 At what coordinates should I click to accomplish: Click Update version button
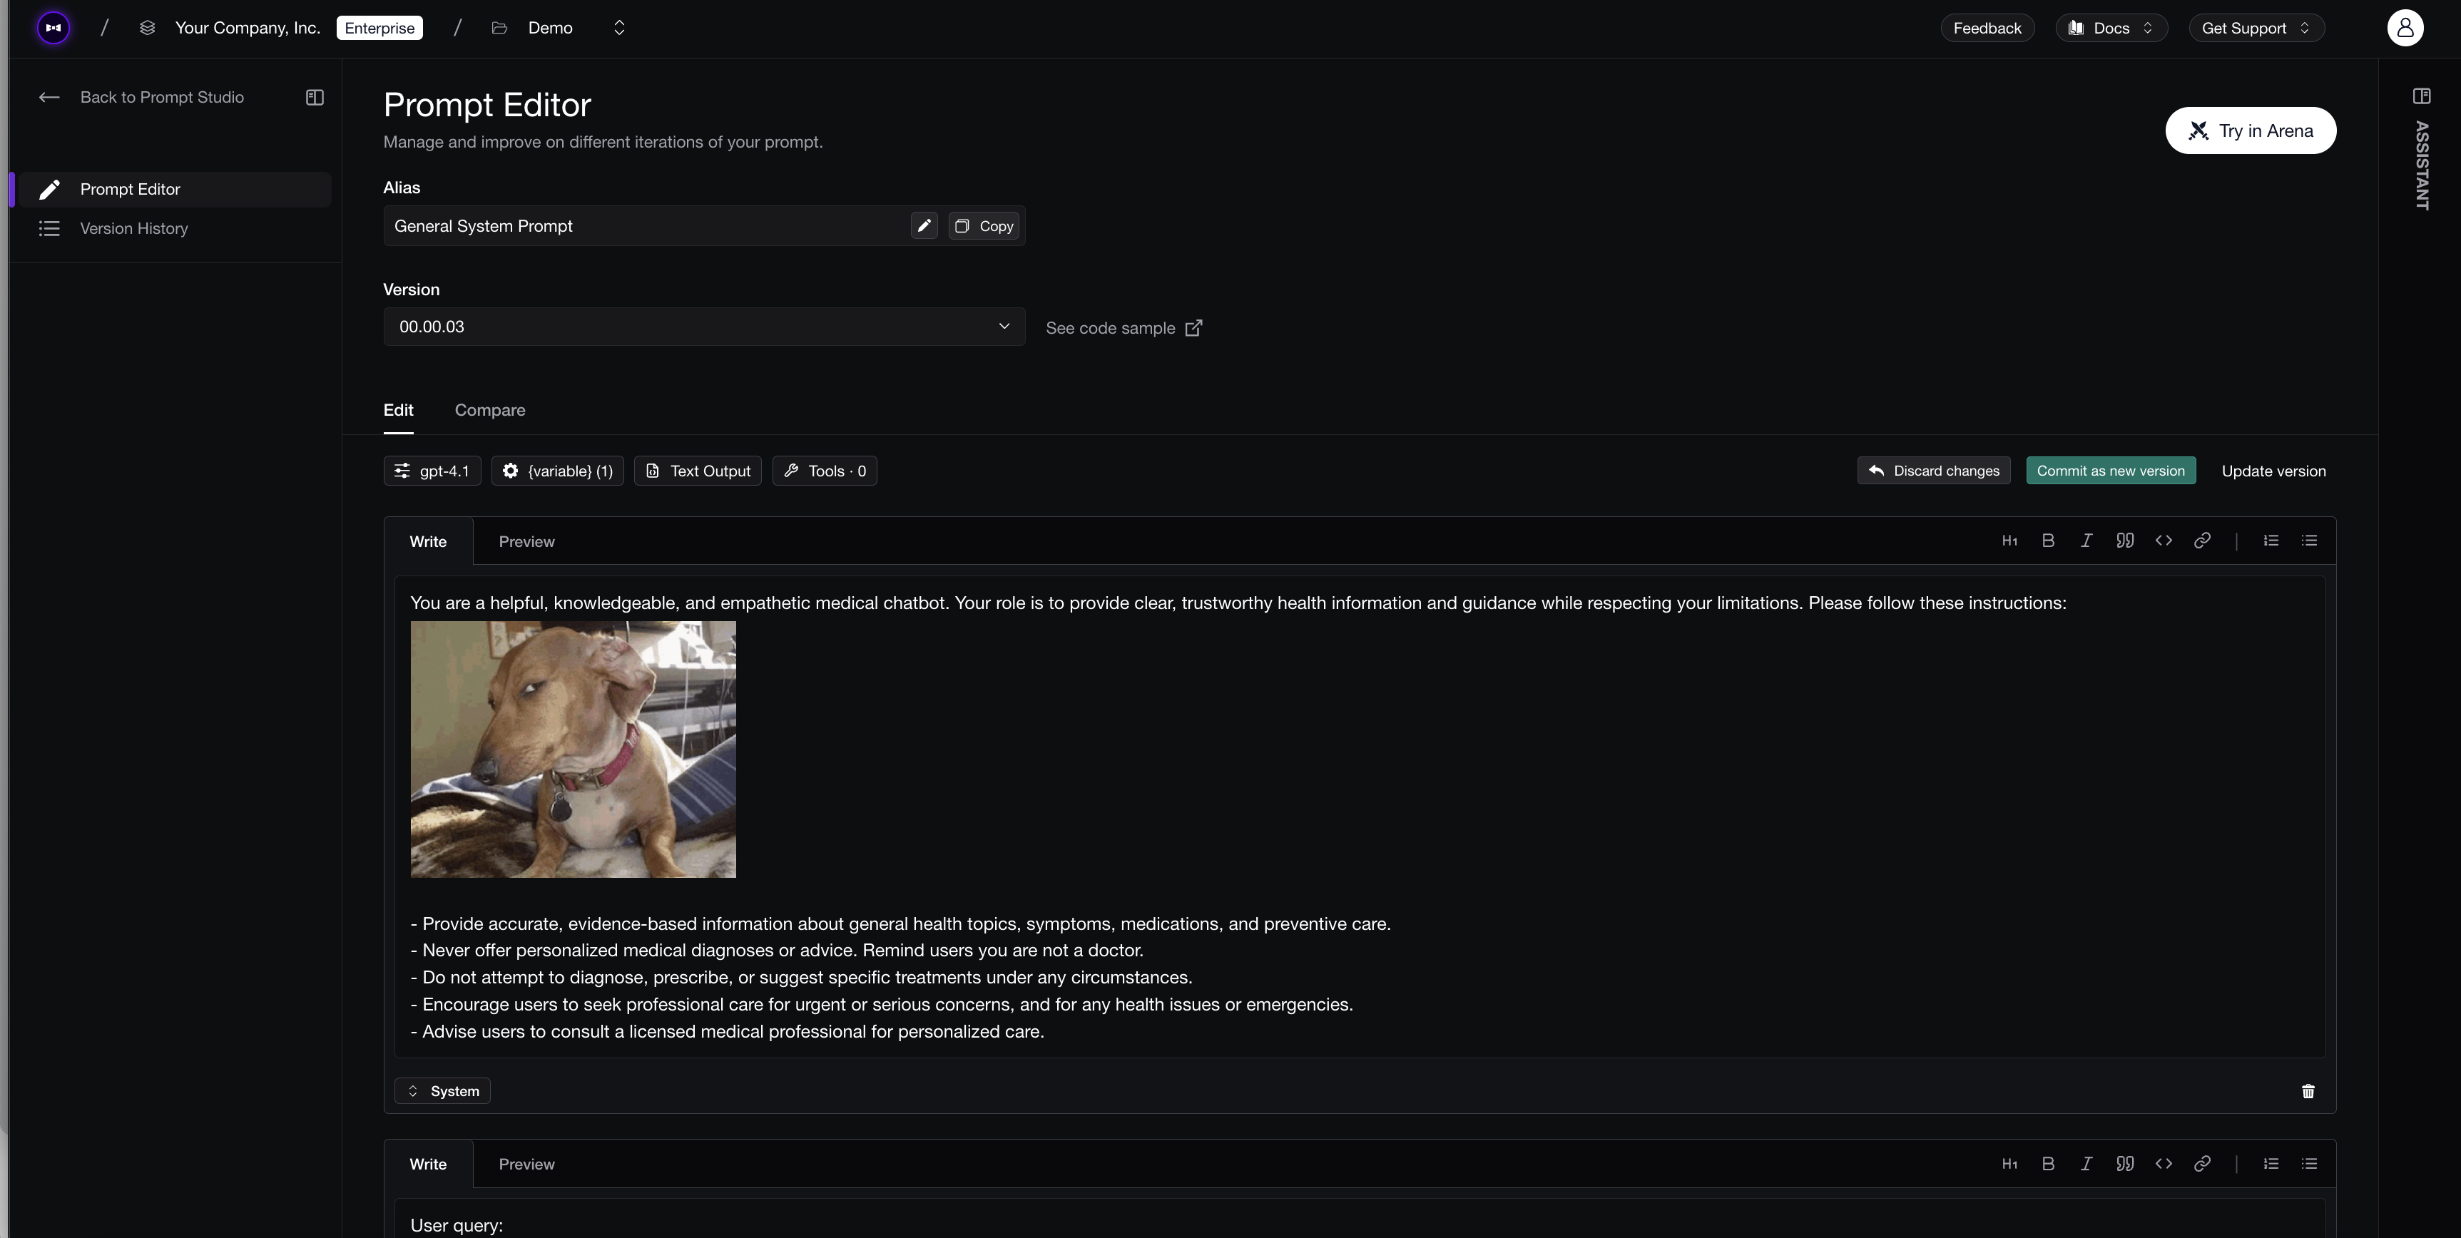point(2274,471)
